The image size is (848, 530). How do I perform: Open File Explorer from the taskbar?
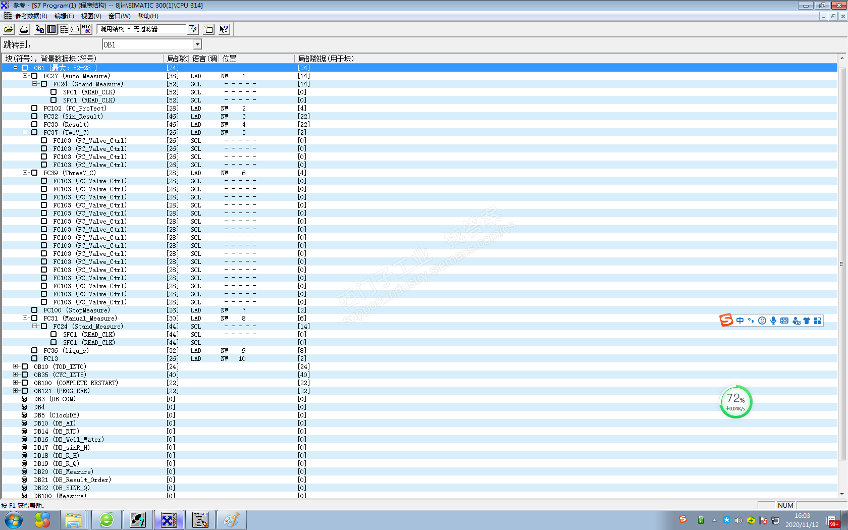coord(73,520)
